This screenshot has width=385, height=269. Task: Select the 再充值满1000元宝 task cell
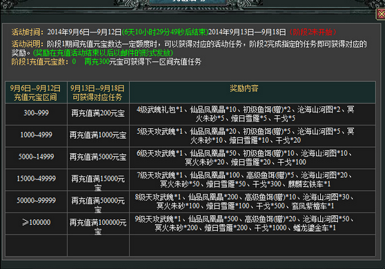click(x=98, y=136)
